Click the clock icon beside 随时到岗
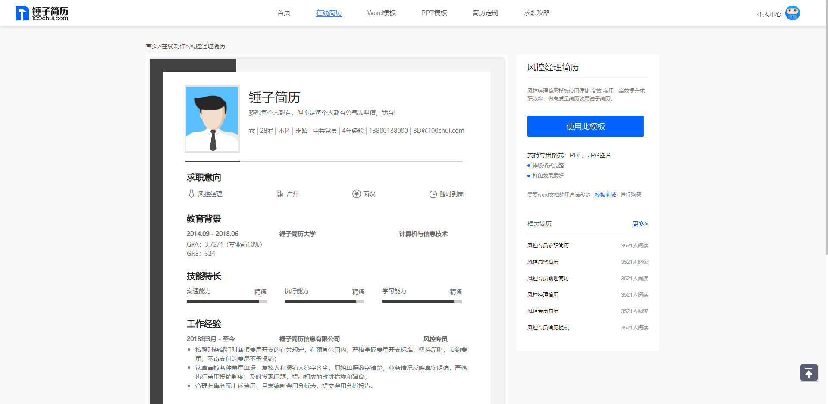 click(x=433, y=194)
